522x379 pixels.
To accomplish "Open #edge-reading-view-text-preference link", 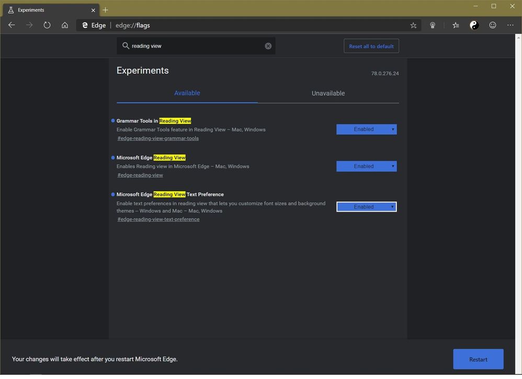I will 158,219.
